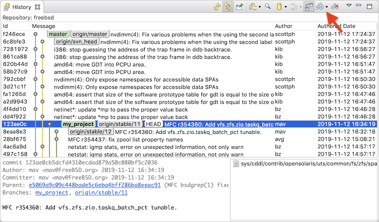
Task: Click message 'MFC r354437: fix zpool list property names'
Action: click(125, 139)
